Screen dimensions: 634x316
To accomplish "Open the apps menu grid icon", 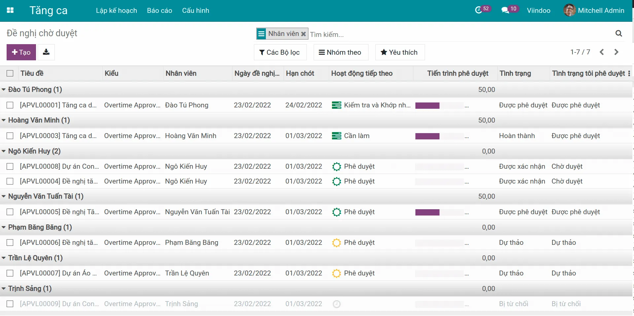I will point(10,10).
